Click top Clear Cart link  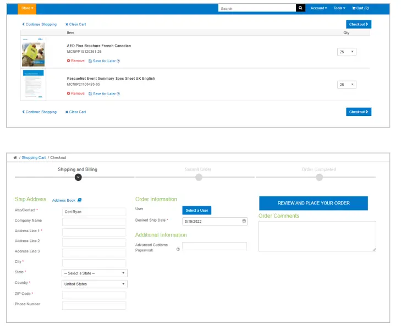click(x=76, y=24)
